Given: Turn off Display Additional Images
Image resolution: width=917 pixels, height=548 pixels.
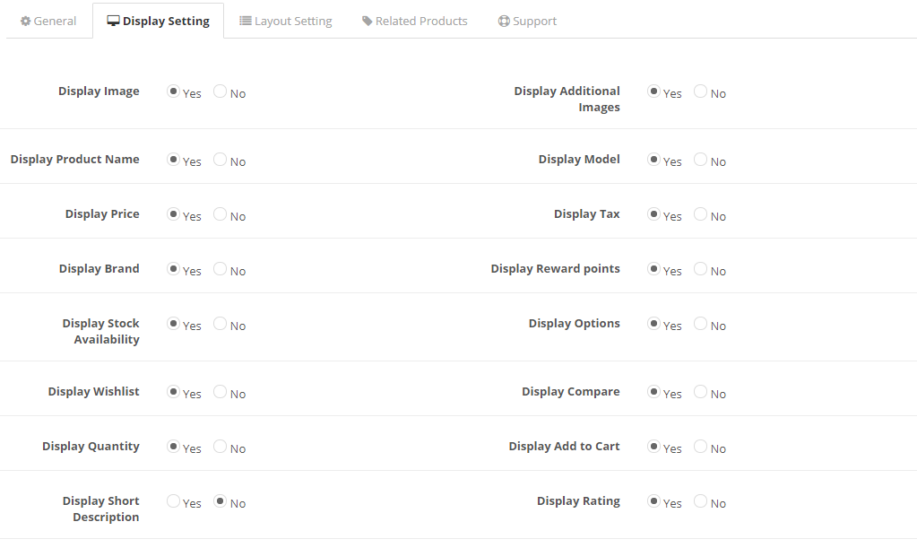Looking at the screenshot, I should pos(700,91).
